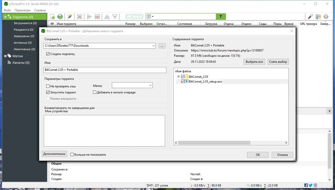Click the Отмена button
This screenshot has width=335, height=190.
(x=283, y=155)
